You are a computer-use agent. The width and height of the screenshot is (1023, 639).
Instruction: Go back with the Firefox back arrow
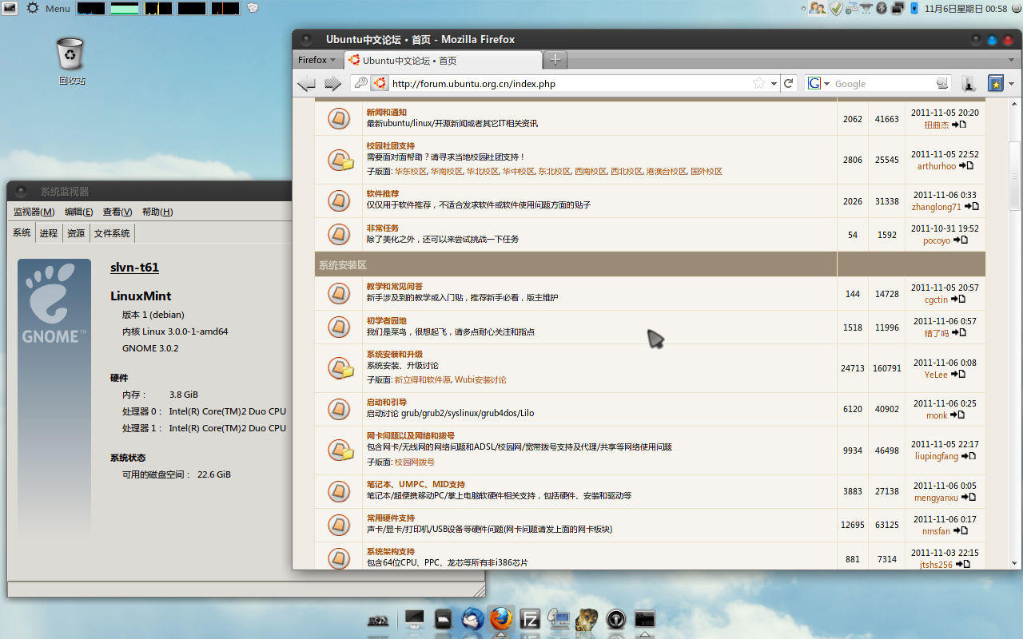click(306, 83)
